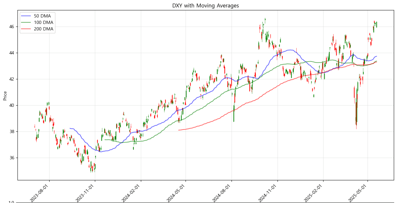The height and width of the screenshot is (203, 397).
Task: Click the Price y-axis label
Action: tap(5, 96)
